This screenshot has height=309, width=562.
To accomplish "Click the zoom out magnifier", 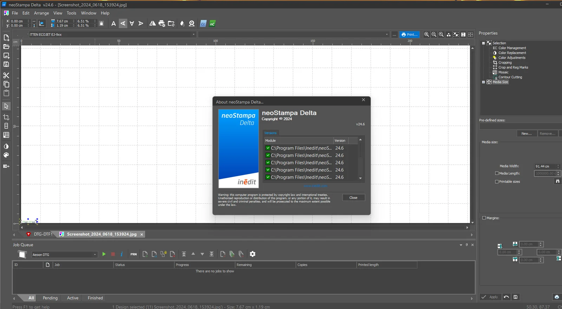I will tap(434, 34).
